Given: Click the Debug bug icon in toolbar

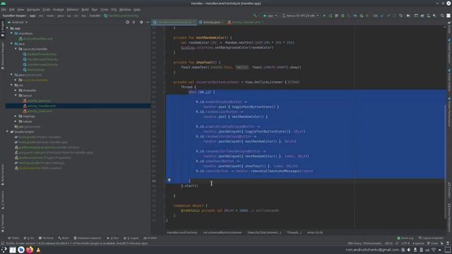Looking at the screenshot, I should (343, 16).
